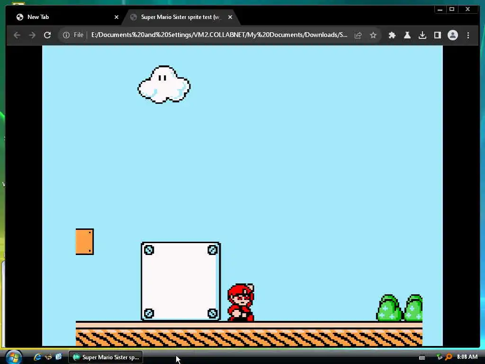Reload the Super Mario Sister page
Image resolution: width=485 pixels, height=364 pixels.
47,35
